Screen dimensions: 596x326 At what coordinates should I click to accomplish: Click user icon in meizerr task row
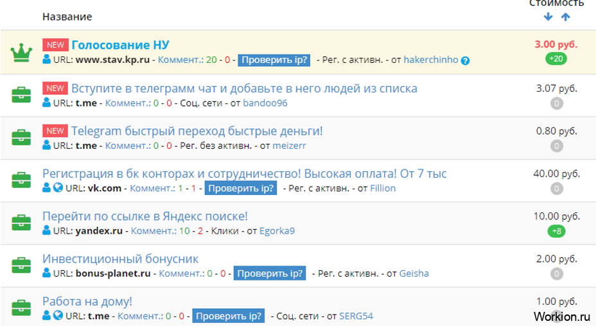pyautogui.click(x=46, y=145)
